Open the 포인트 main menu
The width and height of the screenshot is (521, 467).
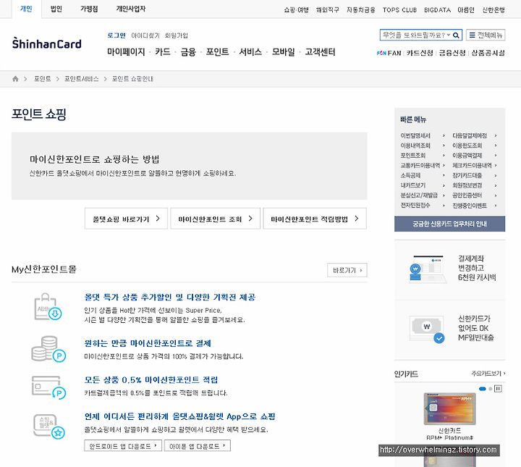(217, 52)
